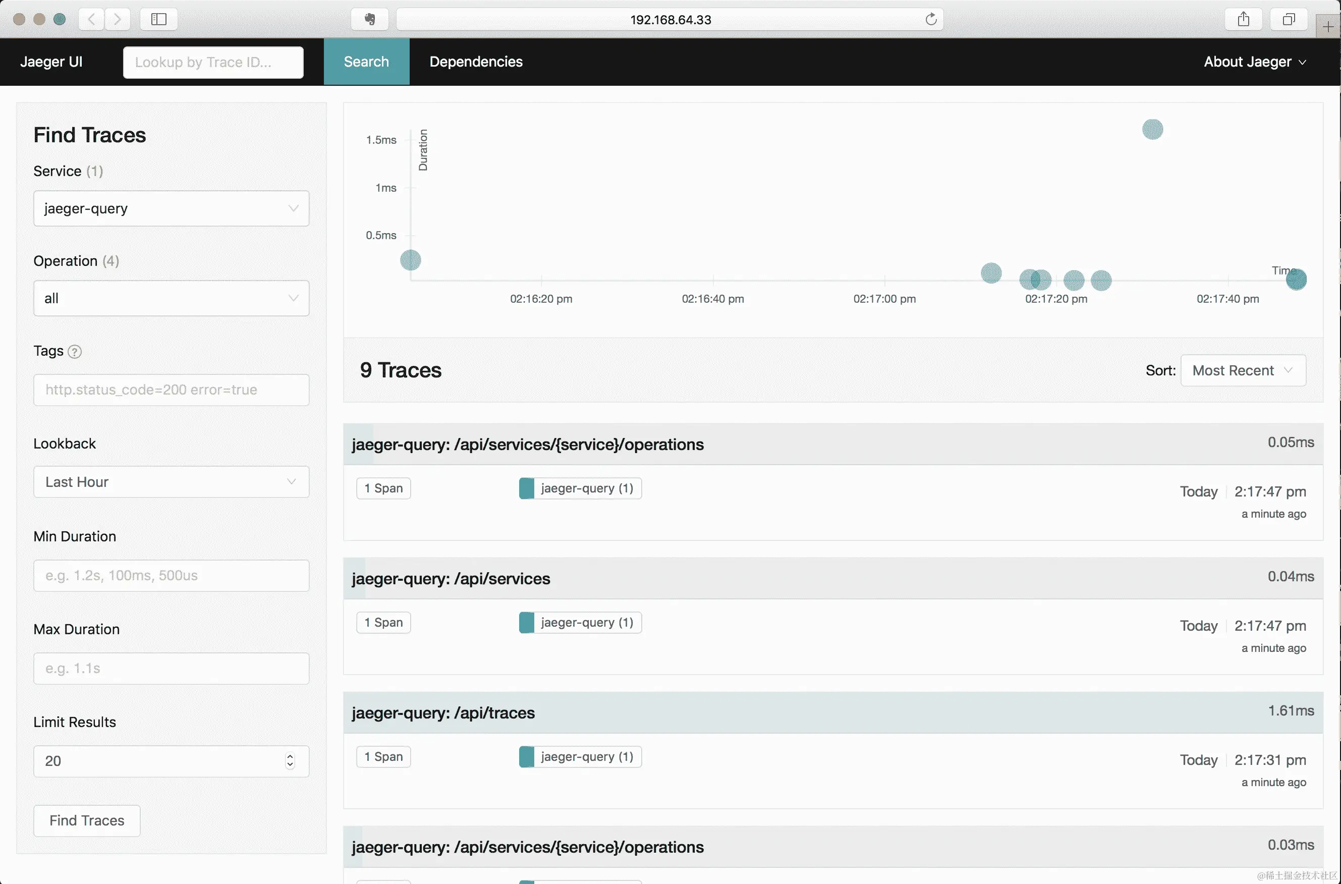1341x884 pixels.
Task: Click the browser back arrow
Action: coord(91,19)
